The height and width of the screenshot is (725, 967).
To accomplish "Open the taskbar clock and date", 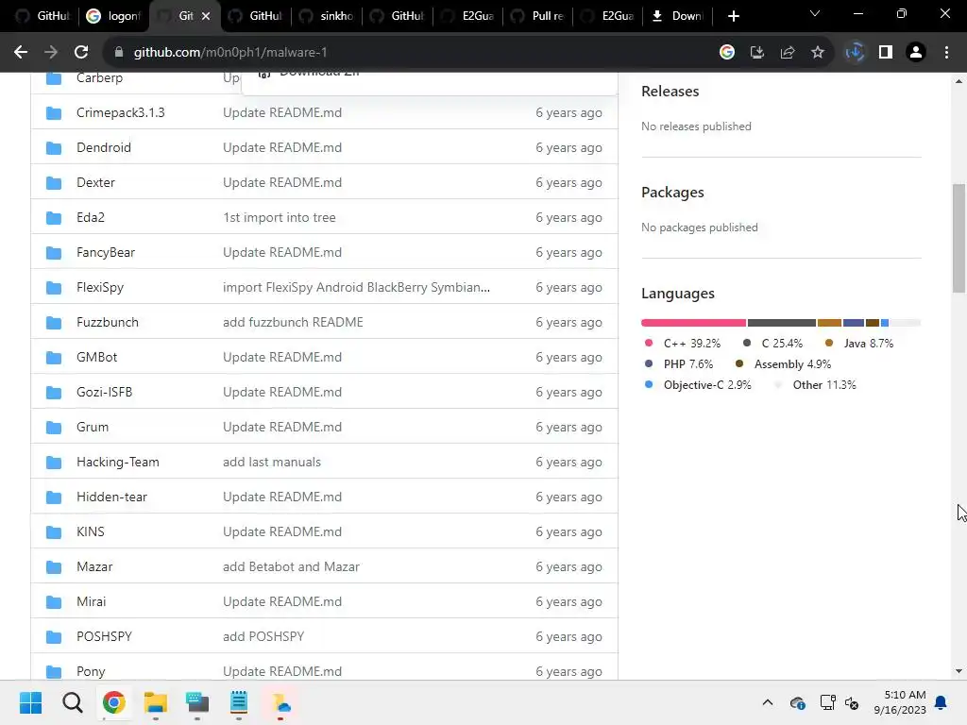I will pyautogui.click(x=900, y=702).
